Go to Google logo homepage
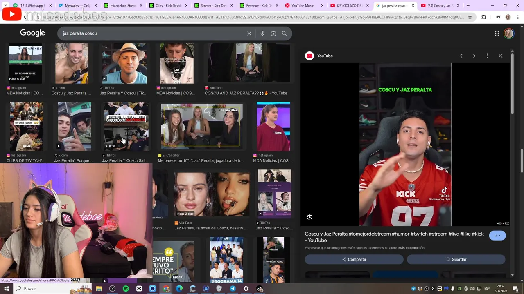524x294 pixels. [32, 33]
